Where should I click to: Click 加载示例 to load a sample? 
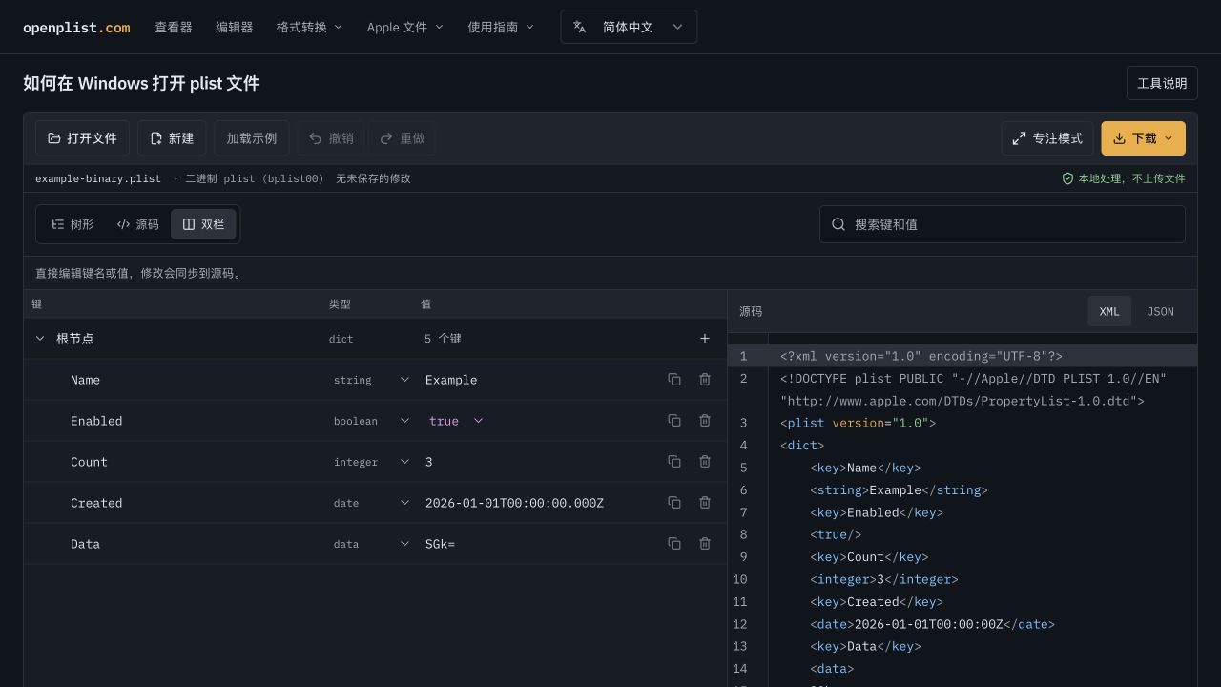252,138
